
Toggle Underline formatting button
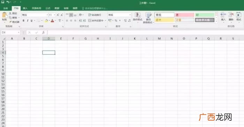click(x=32, y=21)
